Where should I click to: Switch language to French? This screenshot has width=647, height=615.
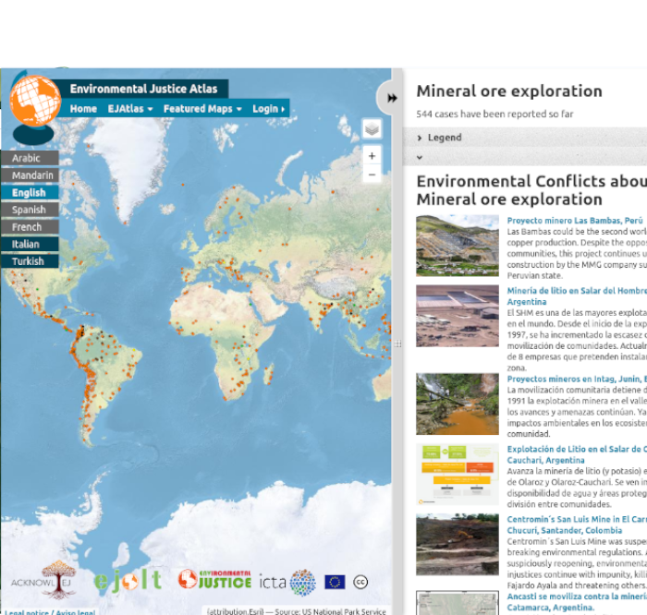pos(30,227)
